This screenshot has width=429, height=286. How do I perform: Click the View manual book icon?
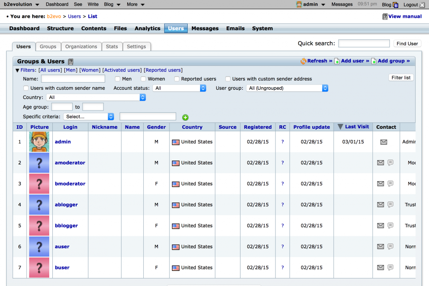tap(385, 16)
